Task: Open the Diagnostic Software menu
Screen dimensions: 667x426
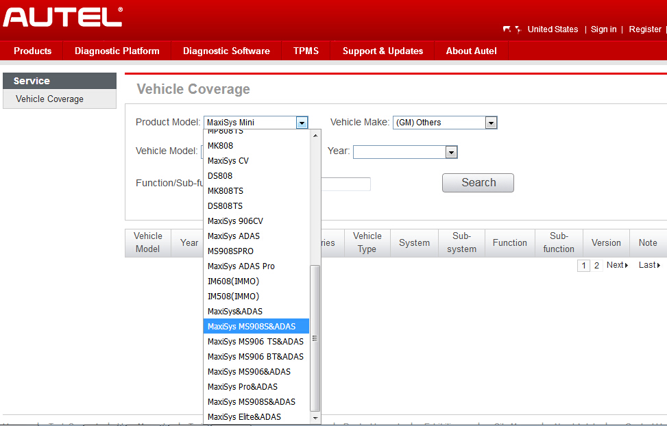Action: (226, 51)
